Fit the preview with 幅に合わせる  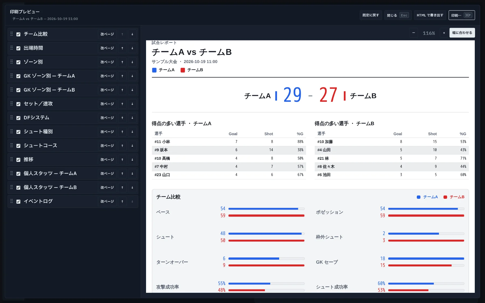(x=462, y=33)
